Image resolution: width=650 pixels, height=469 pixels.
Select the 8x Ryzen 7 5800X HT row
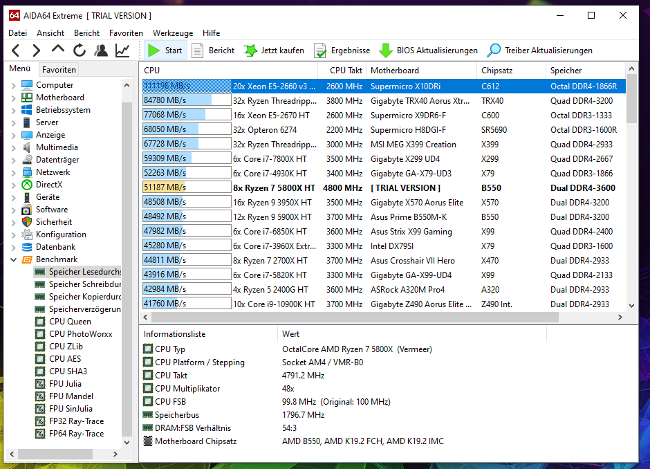(x=384, y=188)
